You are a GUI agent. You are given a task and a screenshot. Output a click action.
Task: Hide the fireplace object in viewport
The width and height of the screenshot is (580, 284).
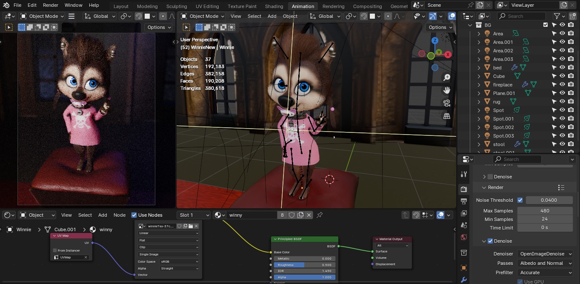[562, 85]
